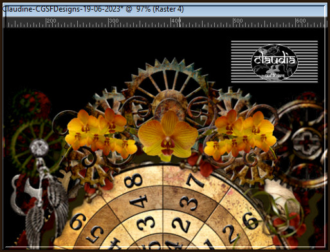This screenshot has width=330, height=252.
Task: Click the right cluster of orange orchids
Action: click(240, 134)
